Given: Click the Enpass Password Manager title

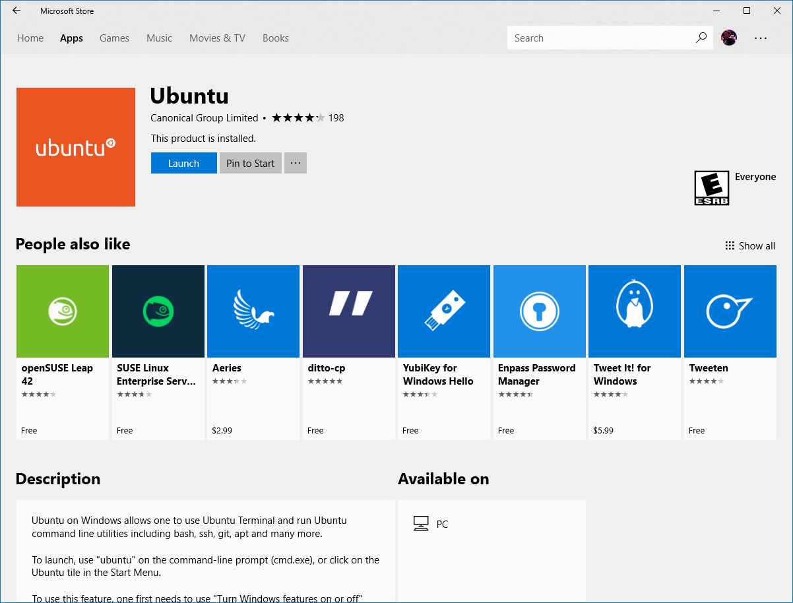Looking at the screenshot, I should (537, 375).
